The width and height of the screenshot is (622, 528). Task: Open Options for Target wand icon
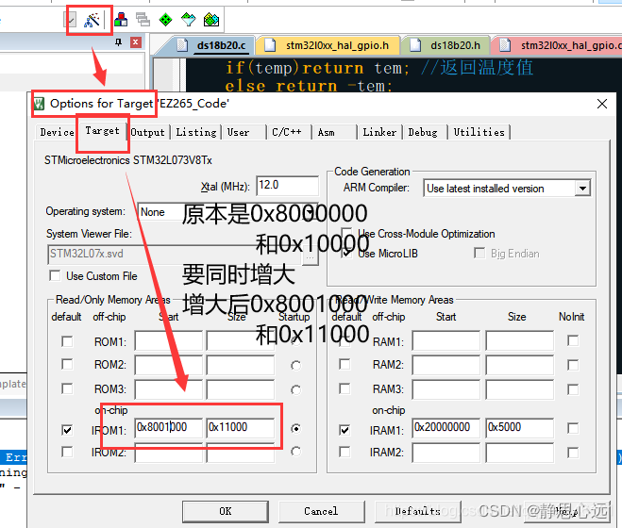92,20
